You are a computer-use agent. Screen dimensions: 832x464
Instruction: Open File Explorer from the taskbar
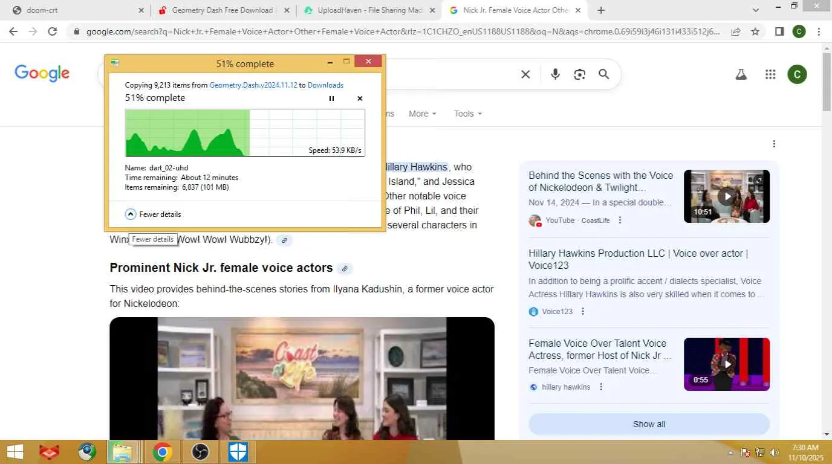tap(123, 452)
